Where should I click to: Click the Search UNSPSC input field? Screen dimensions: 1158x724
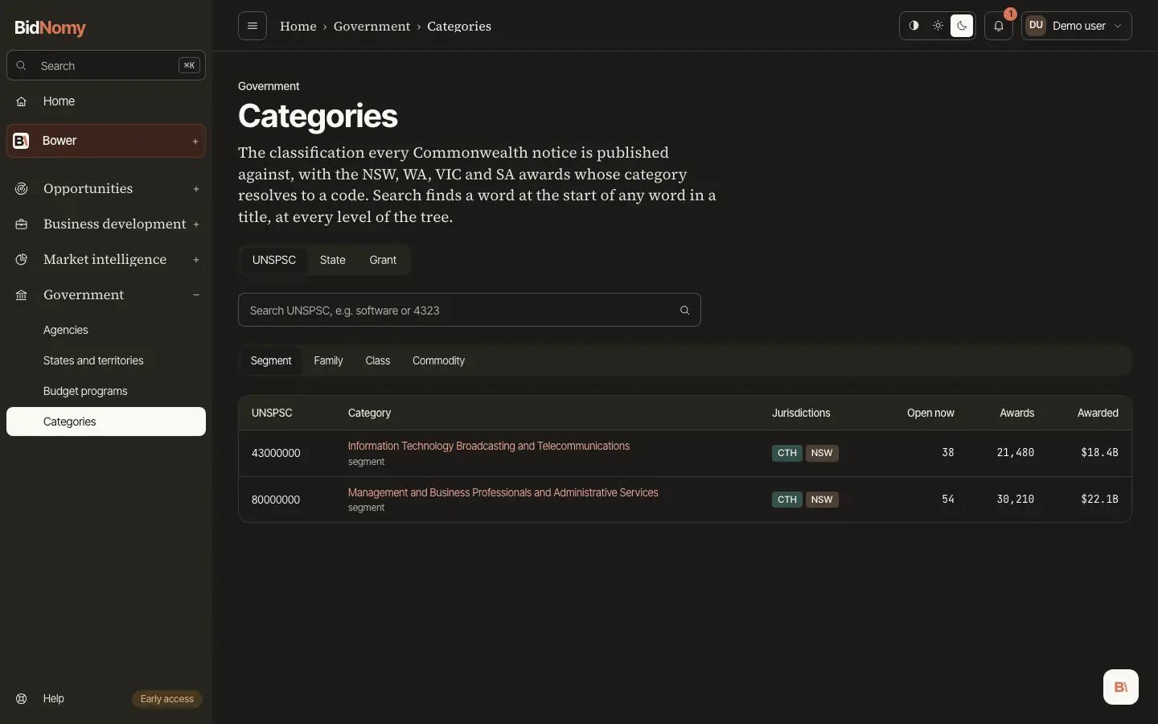click(470, 310)
